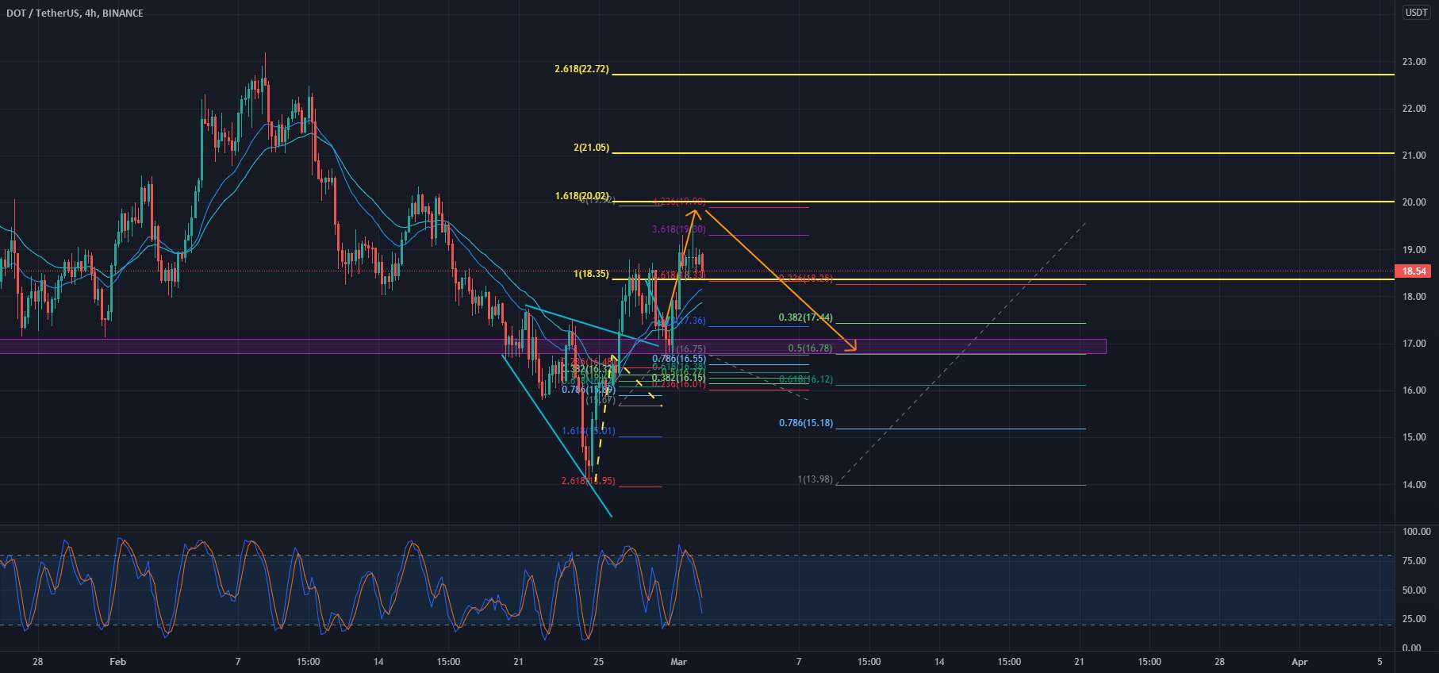
Task: Click the 25 date on time axis
Action: tap(598, 661)
